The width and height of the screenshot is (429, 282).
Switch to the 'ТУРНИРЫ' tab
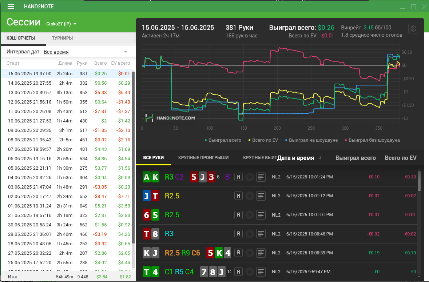coord(62,38)
